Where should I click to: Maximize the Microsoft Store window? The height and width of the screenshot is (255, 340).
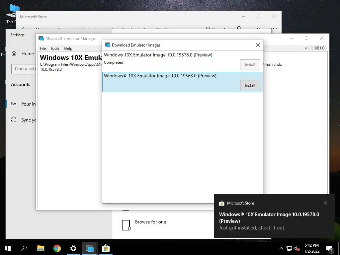pyautogui.click(x=258, y=17)
